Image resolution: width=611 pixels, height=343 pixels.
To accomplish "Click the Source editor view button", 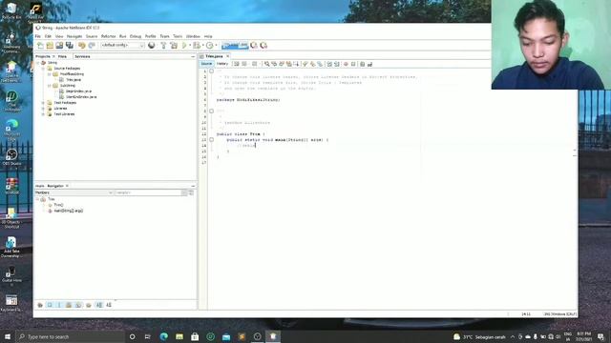I will (x=206, y=64).
